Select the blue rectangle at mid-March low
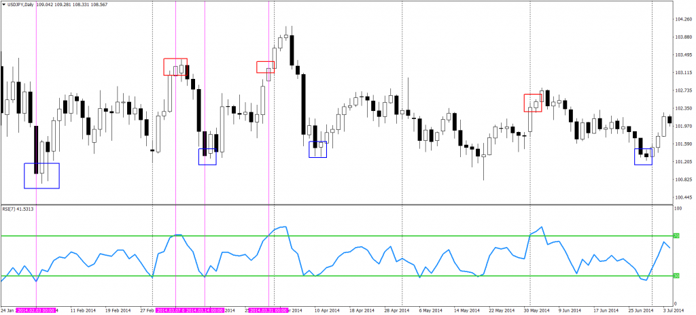Screen dimensions: 696x315 (207, 156)
